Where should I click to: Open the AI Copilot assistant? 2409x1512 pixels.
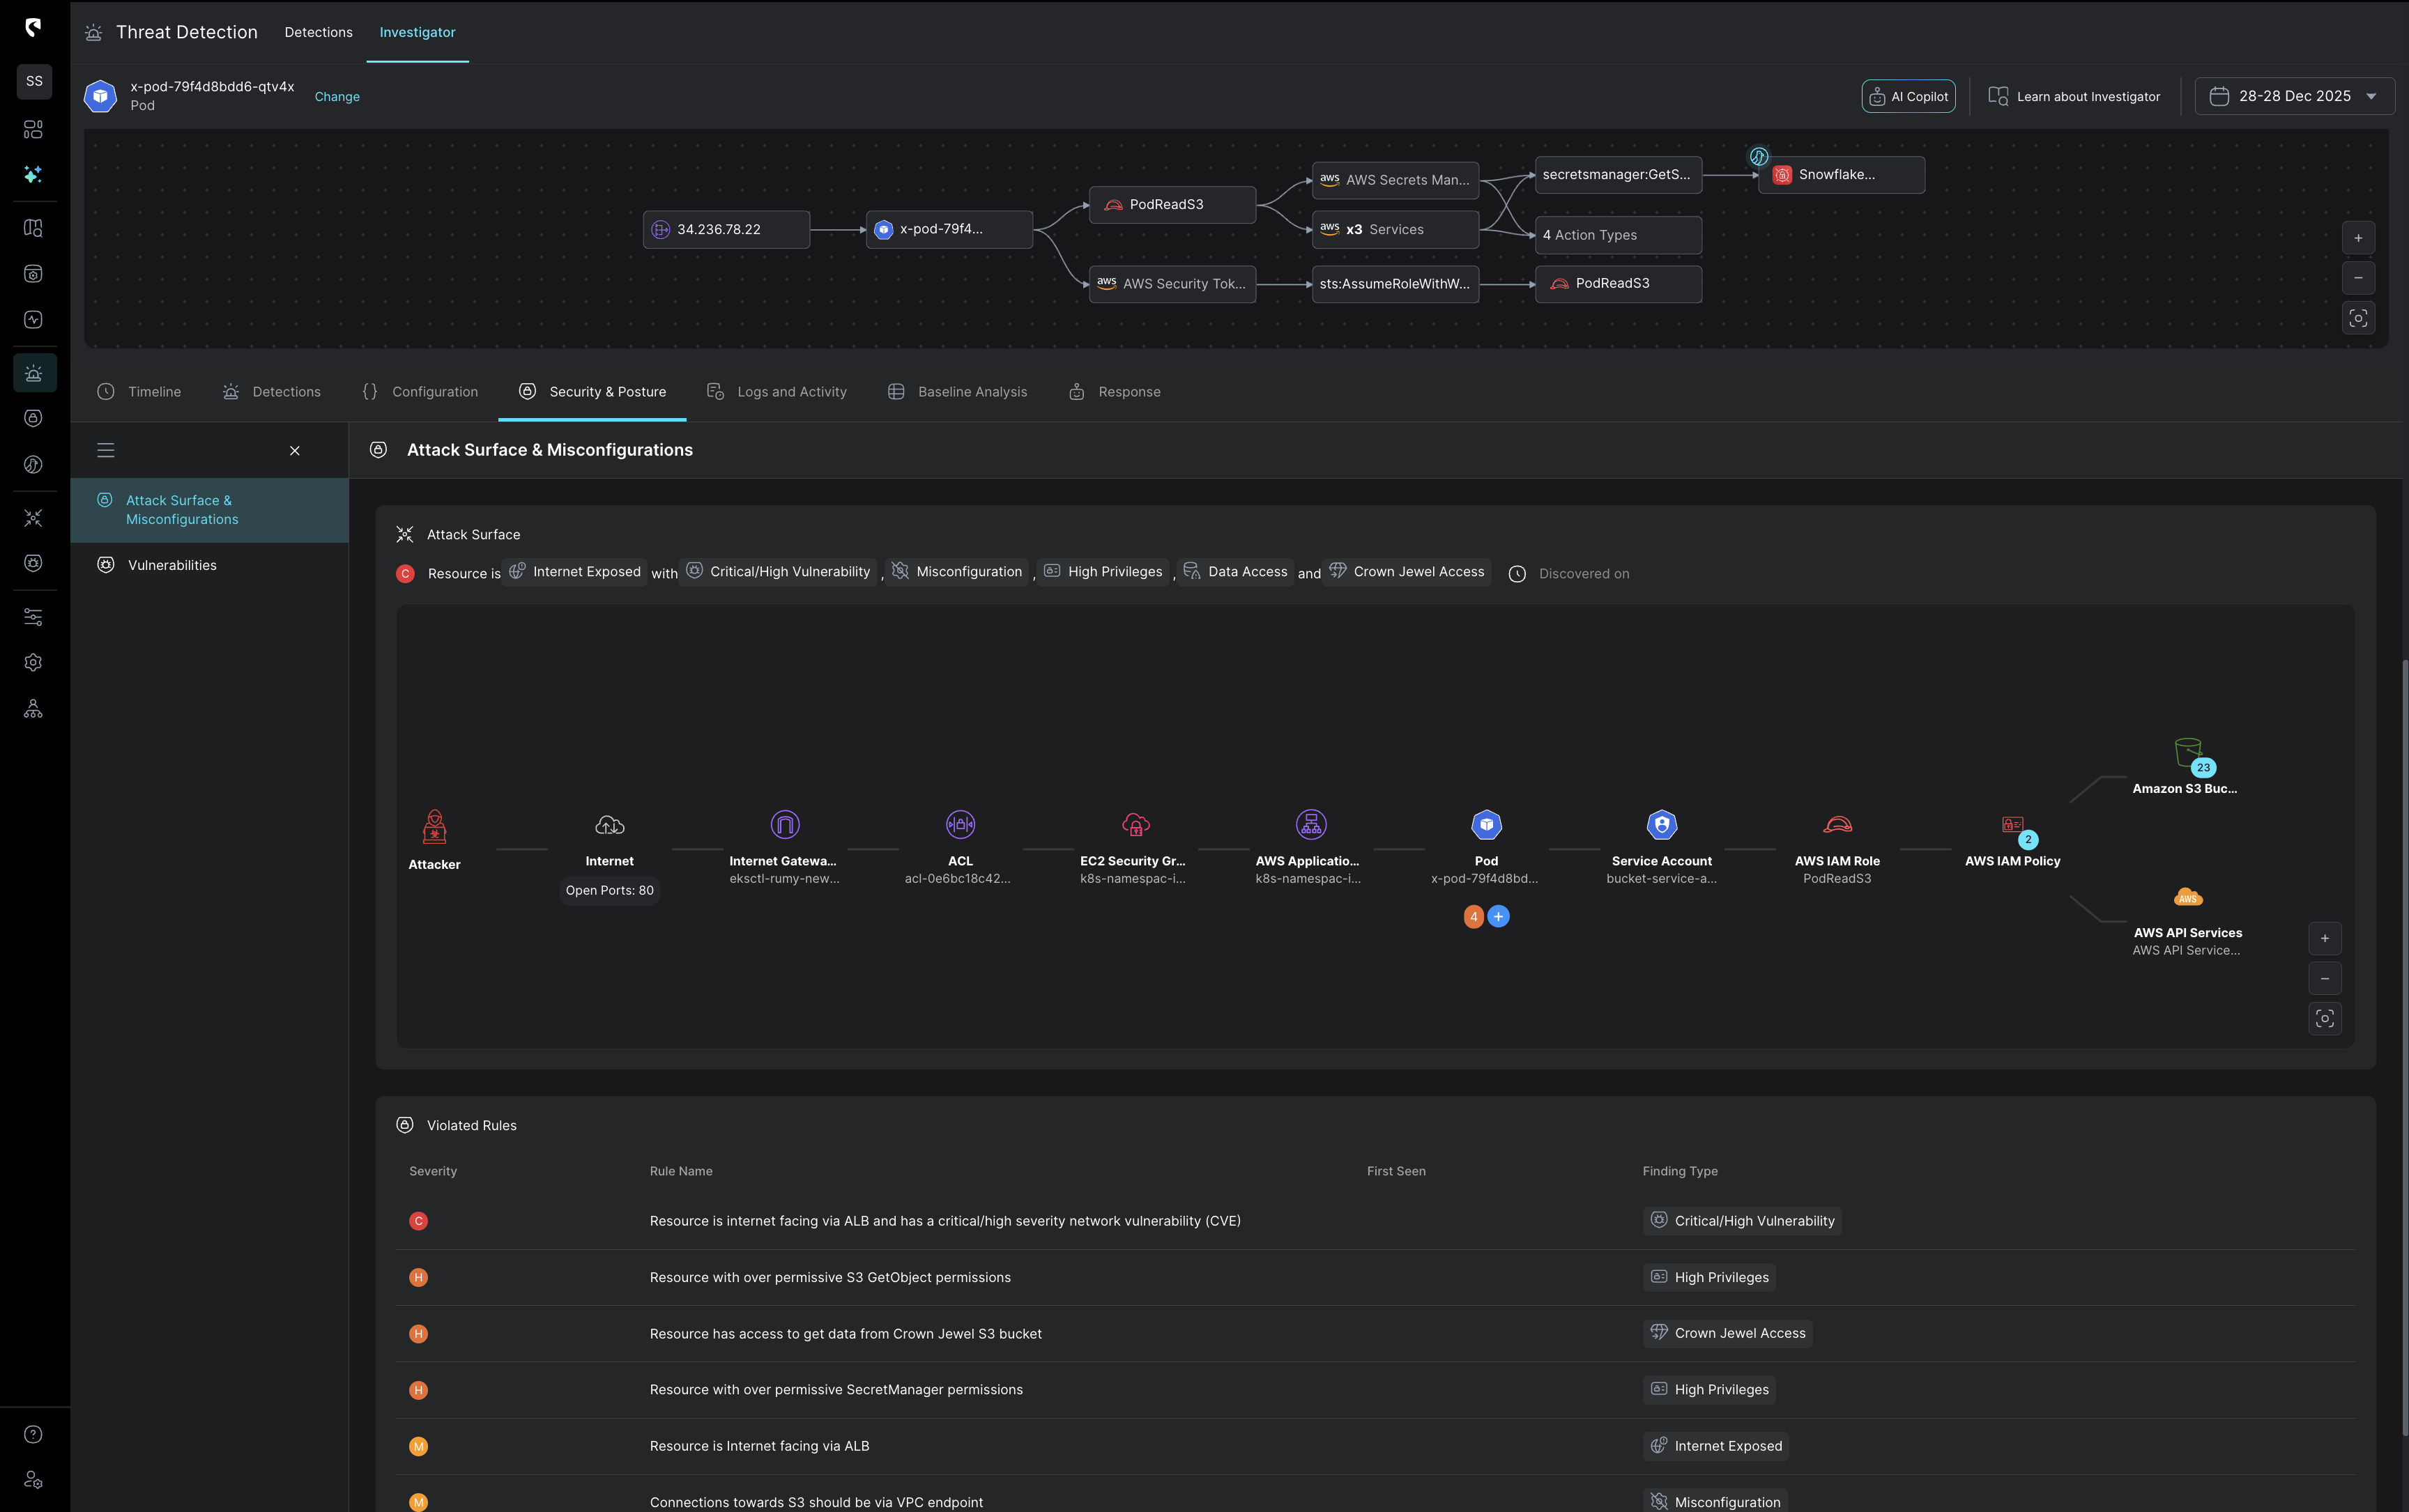click(1907, 96)
